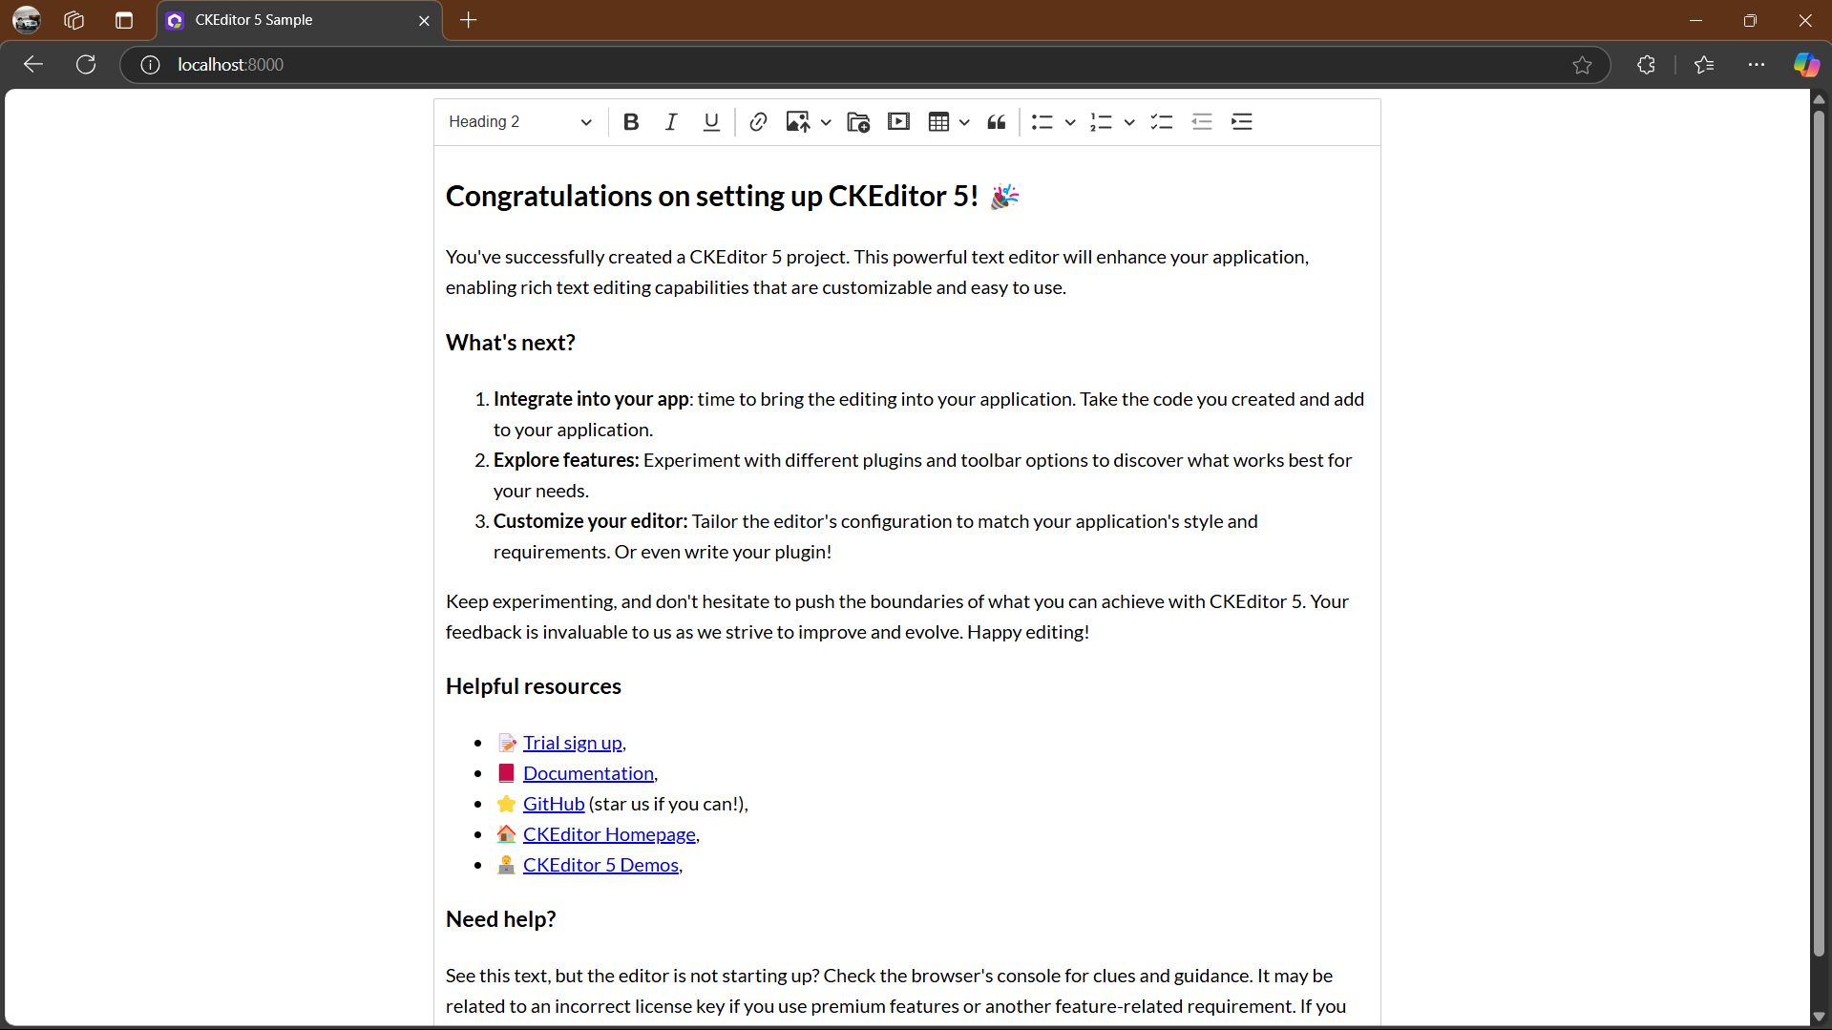This screenshot has height=1030, width=1832.
Task: Toggle the bulleted list
Action: tap(1043, 121)
